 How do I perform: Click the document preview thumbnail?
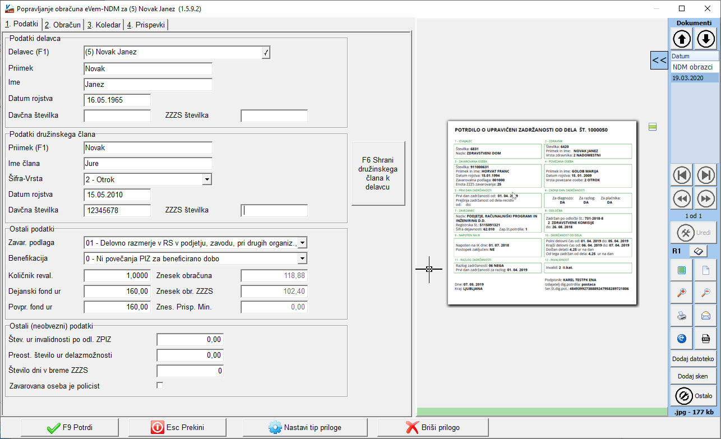(542, 212)
